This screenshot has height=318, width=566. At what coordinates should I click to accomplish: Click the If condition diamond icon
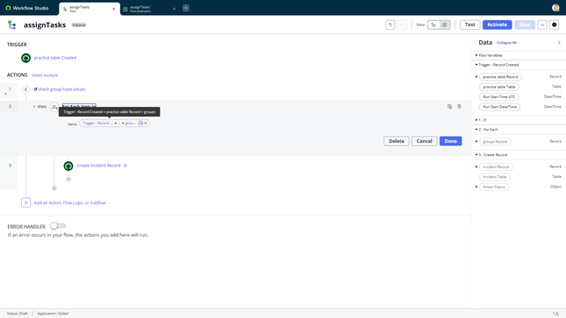[25, 89]
